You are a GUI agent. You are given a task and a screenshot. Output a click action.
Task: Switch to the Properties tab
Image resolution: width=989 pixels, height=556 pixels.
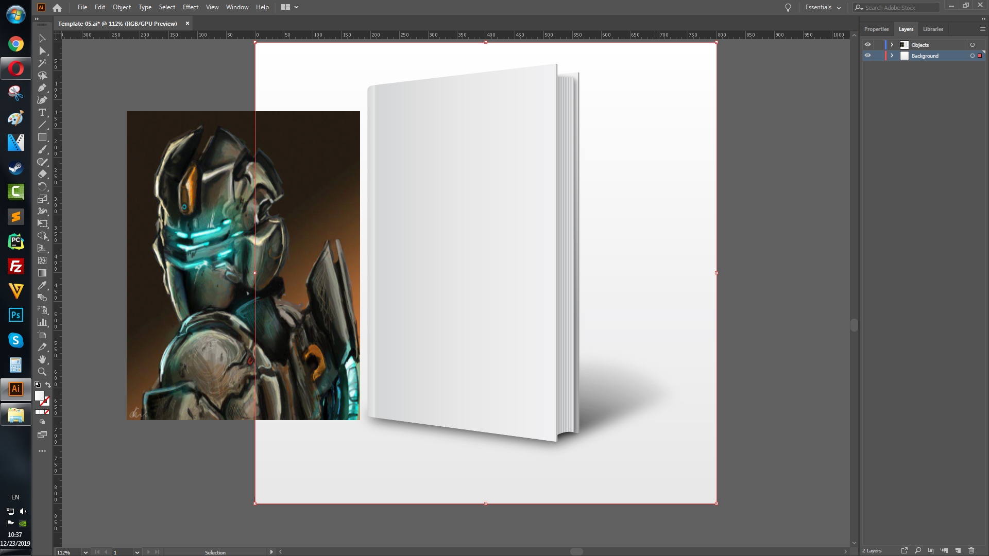876,29
